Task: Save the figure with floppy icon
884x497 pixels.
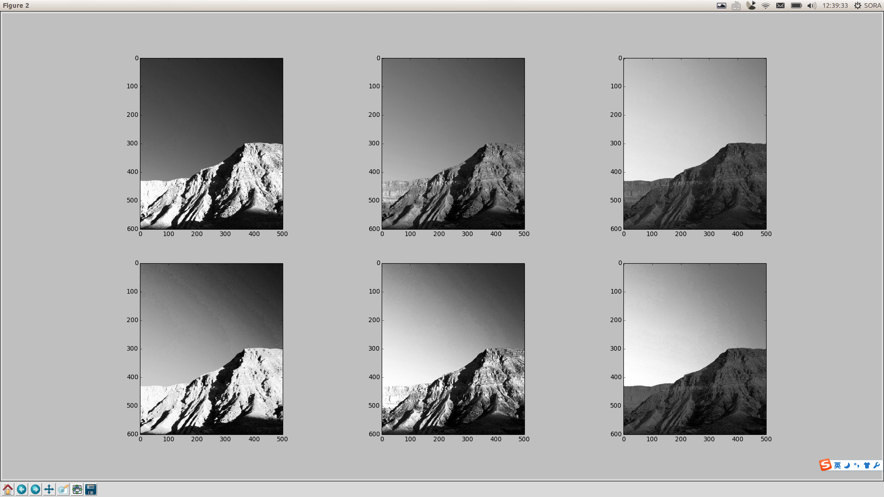Action: [x=91, y=489]
